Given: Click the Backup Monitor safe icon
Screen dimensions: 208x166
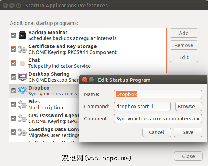Looking at the screenshot, I should point(22,35).
